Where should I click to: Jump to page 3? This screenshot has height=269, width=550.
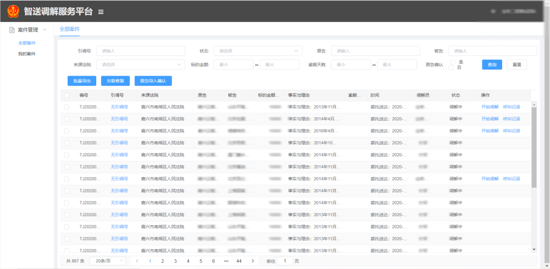pyautogui.click(x=175, y=261)
